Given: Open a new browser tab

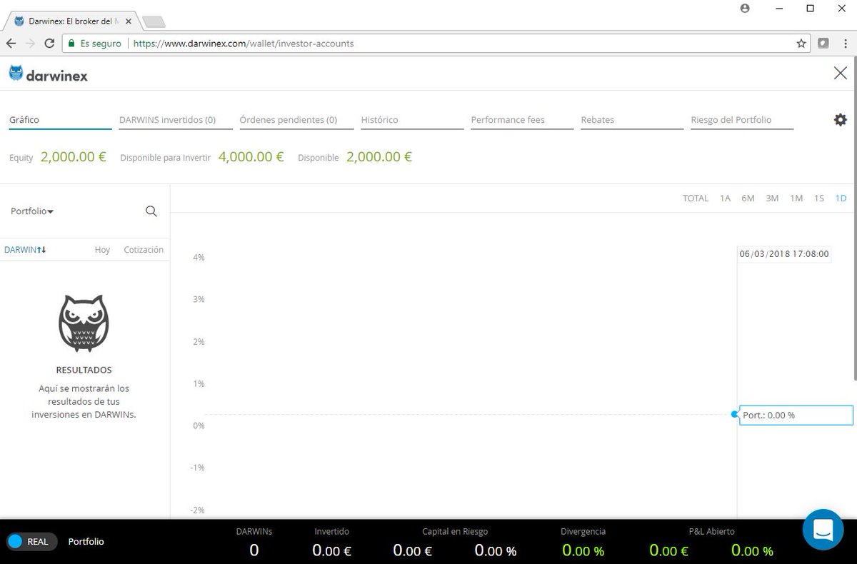Looking at the screenshot, I should click(x=154, y=22).
